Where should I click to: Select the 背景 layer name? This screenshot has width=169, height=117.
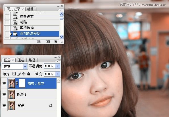pyautogui.click(x=21, y=106)
